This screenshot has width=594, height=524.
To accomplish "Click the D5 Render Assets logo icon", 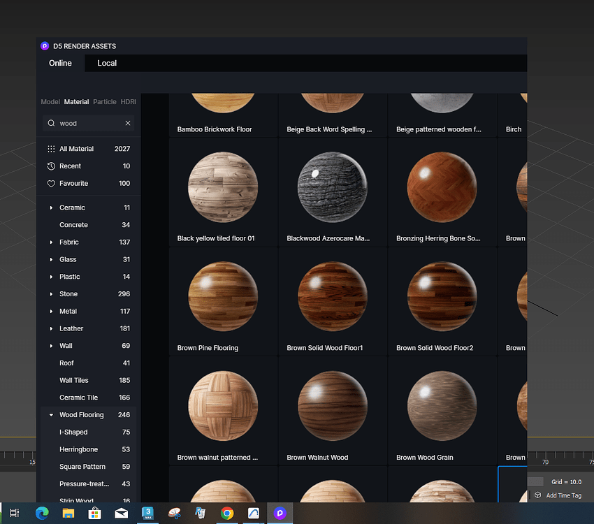I will tap(45, 46).
